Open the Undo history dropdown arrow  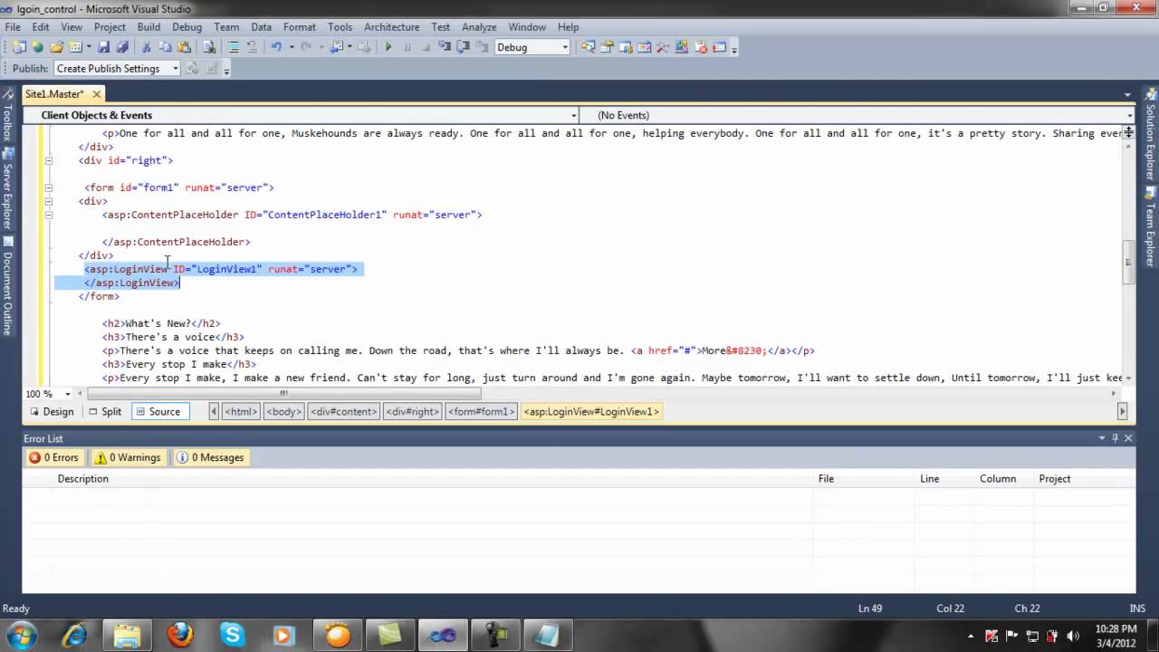coord(292,47)
